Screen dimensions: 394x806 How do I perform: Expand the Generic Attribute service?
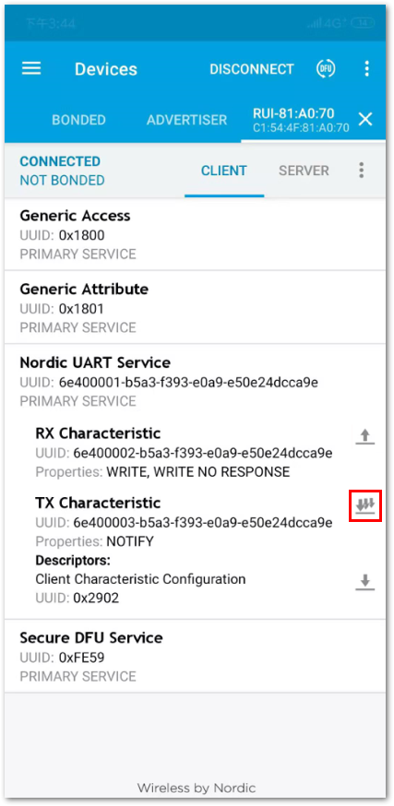click(195, 307)
